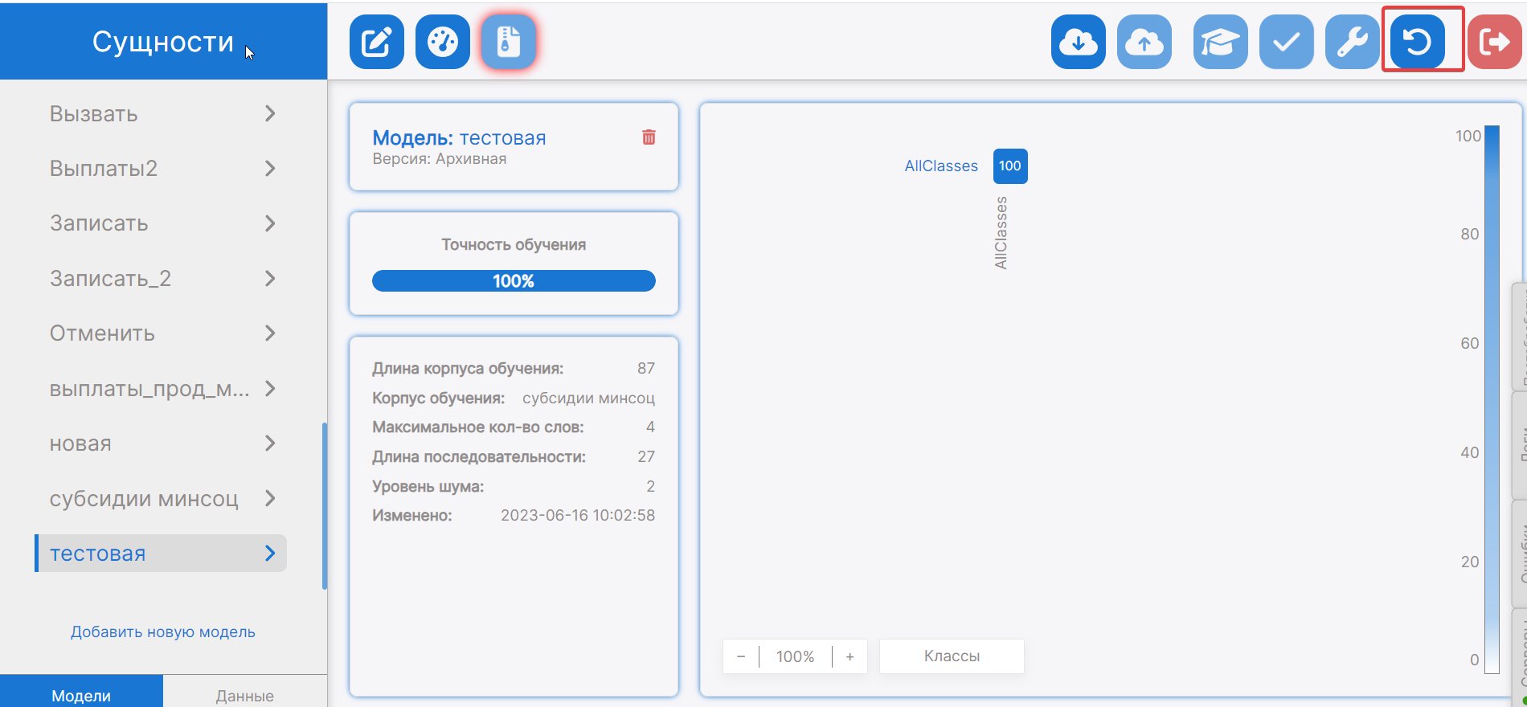Select the Модели tab

pos(81,695)
